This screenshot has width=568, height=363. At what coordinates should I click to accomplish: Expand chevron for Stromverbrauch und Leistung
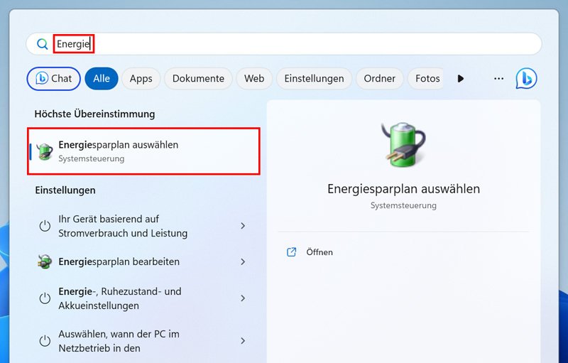pyautogui.click(x=243, y=226)
